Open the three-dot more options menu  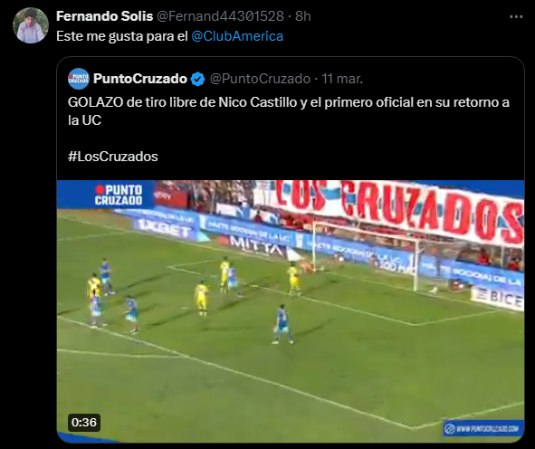pyautogui.click(x=516, y=16)
